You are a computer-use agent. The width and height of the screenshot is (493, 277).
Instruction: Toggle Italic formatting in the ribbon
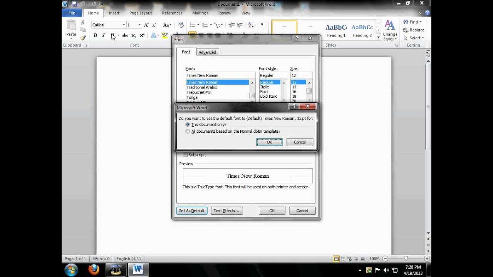point(104,35)
